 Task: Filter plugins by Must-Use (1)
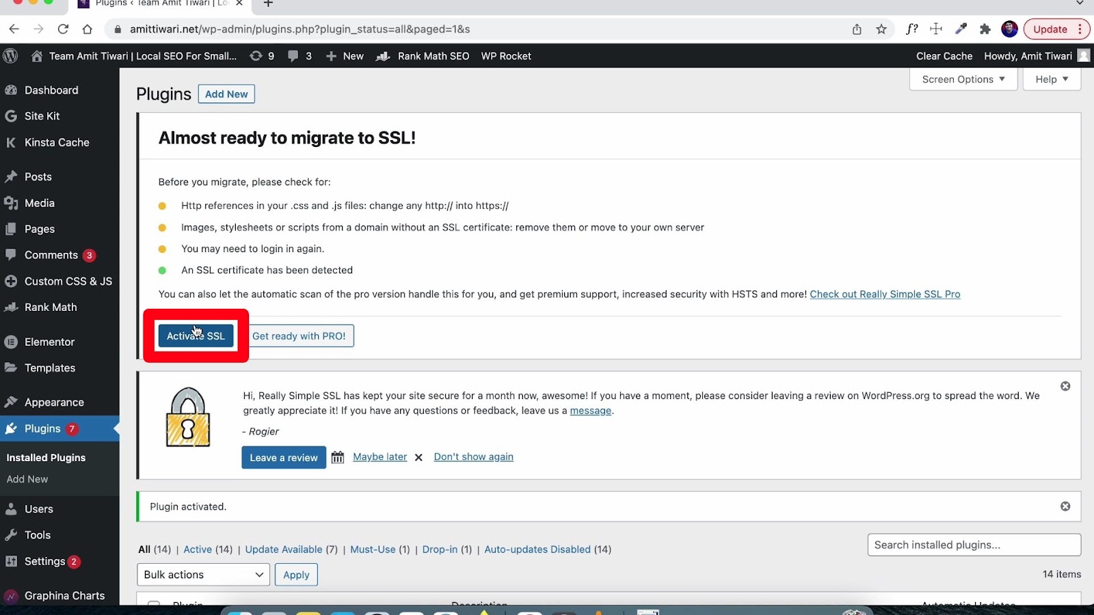click(x=379, y=549)
